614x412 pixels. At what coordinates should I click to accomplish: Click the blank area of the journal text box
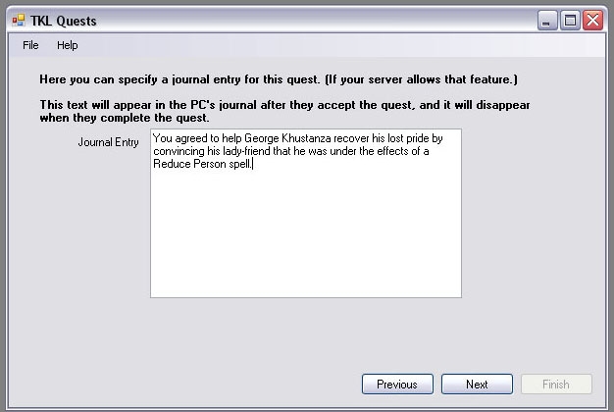pos(305,235)
